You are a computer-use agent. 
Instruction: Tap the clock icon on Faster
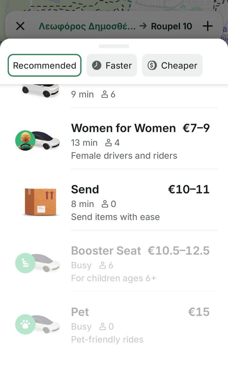(97, 65)
